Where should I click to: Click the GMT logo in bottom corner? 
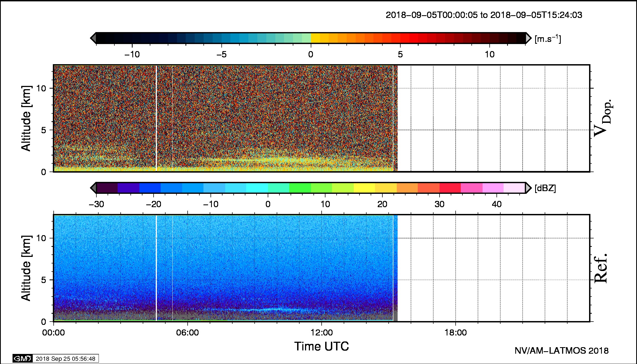coord(23,359)
